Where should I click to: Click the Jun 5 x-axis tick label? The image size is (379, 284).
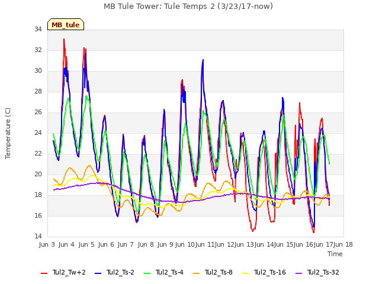coord(86,244)
